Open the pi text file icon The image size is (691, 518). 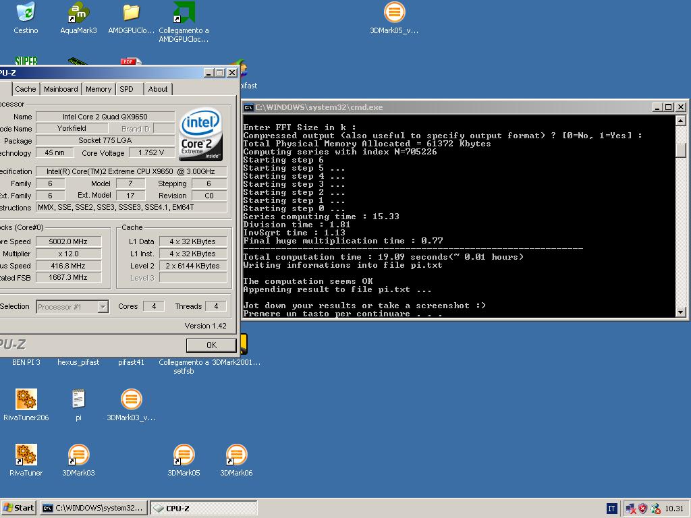[x=78, y=399]
